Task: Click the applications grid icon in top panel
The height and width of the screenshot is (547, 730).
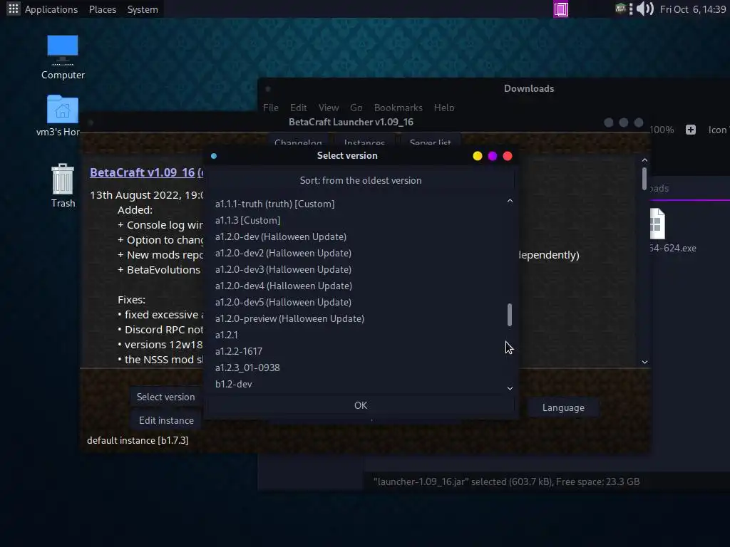Action: click(x=14, y=9)
